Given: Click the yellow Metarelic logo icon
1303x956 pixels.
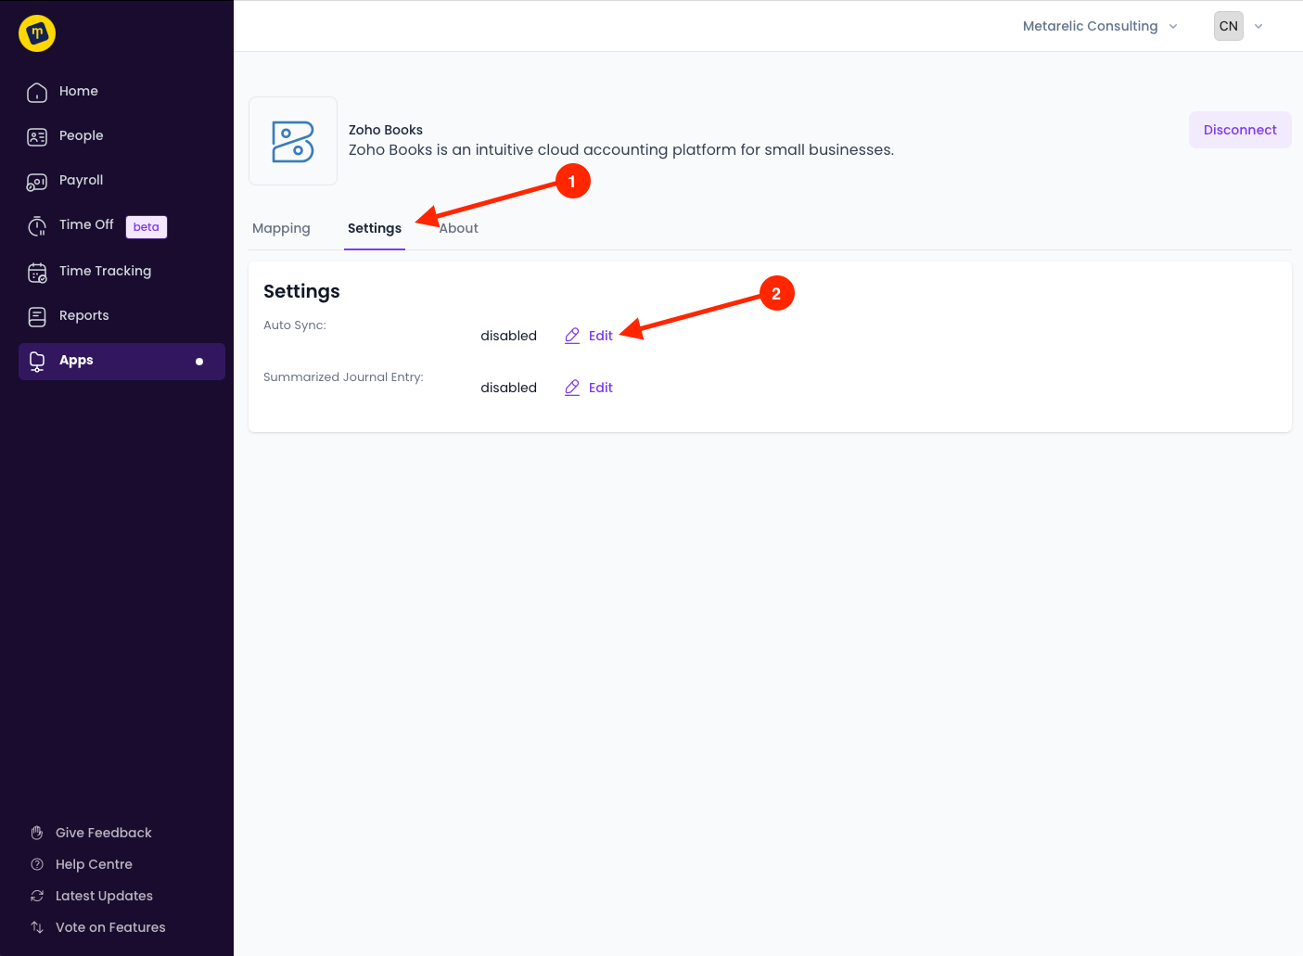Looking at the screenshot, I should (x=37, y=33).
